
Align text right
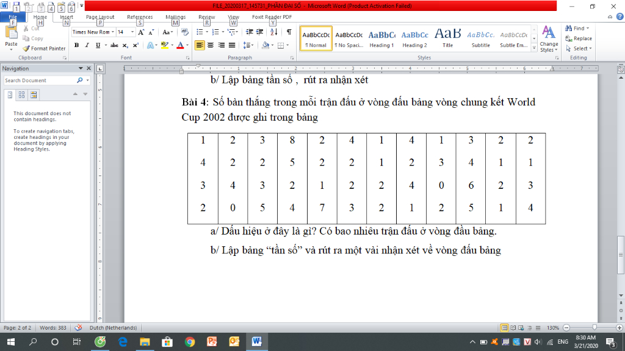pyautogui.click(x=221, y=45)
